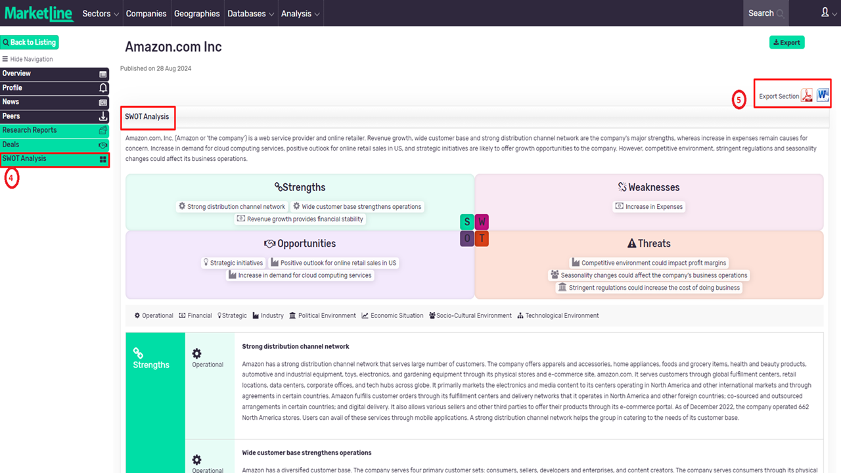This screenshot has width=841, height=473.
Task: Click the Opportunities quadrant heading
Action: coord(300,244)
